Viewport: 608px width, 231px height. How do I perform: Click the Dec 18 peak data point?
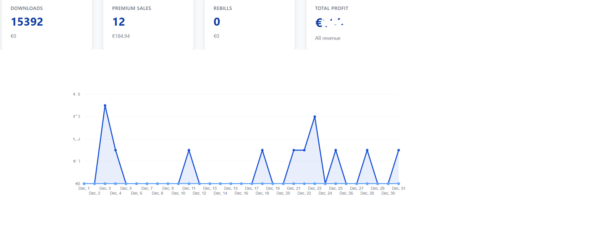point(262,150)
